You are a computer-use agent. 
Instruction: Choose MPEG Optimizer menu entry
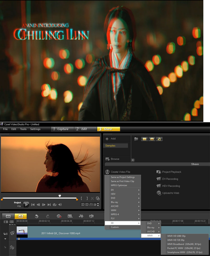coord(123,185)
